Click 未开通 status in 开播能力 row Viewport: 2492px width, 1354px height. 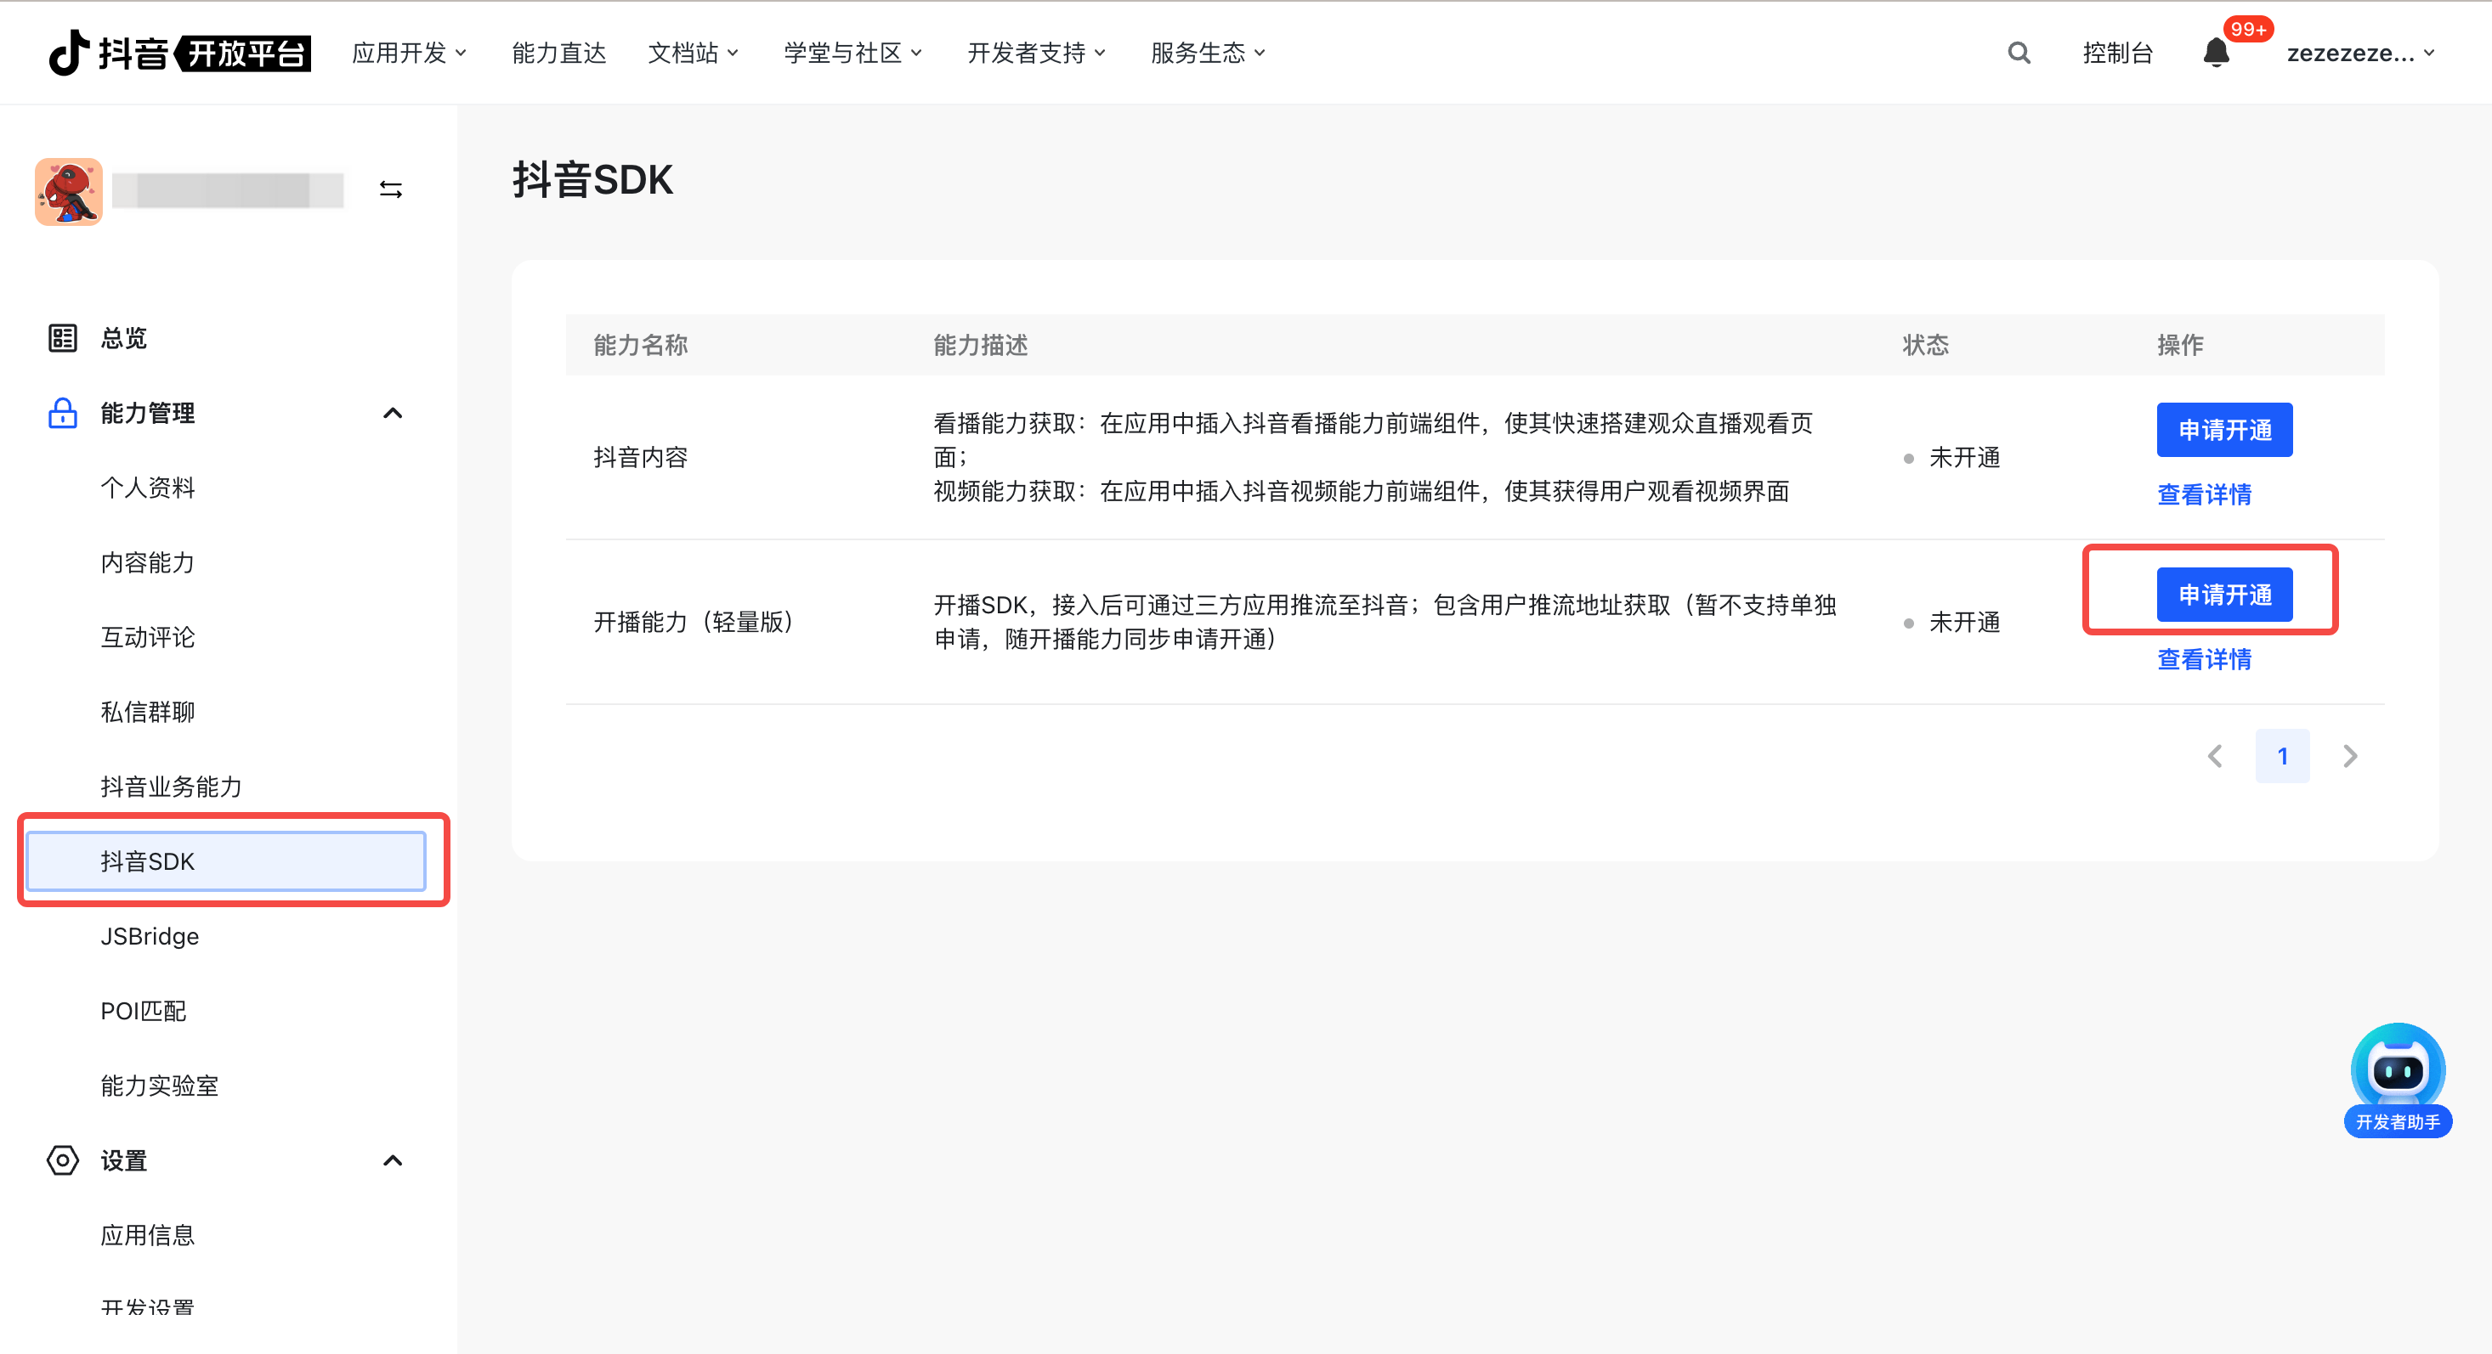(1952, 621)
